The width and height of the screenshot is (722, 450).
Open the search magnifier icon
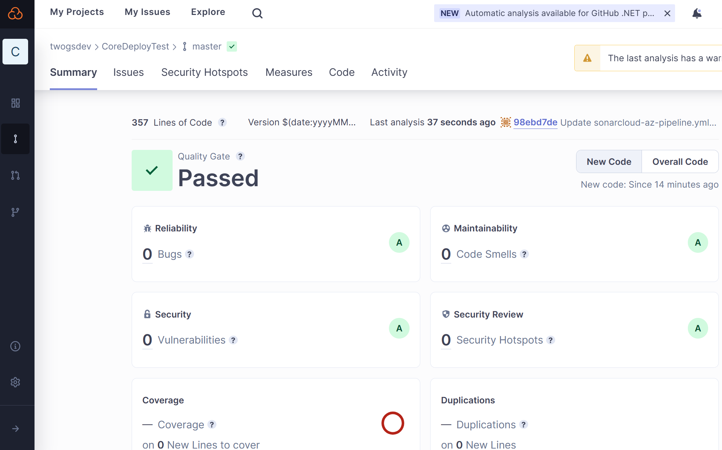257,13
